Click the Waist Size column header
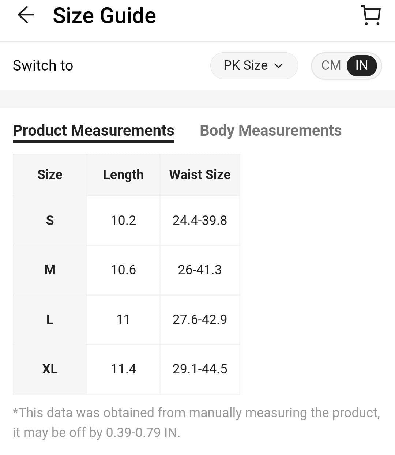Screen dimensions: 395x455 [x=200, y=175]
